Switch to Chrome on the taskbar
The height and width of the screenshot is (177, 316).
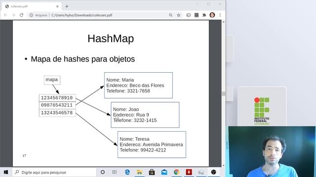coord(177,172)
